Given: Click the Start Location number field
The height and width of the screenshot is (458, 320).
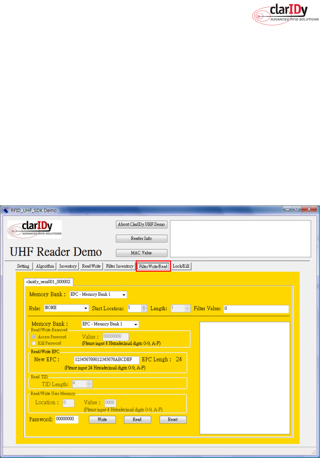Looking at the screenshot, I should tap(135, 308).
